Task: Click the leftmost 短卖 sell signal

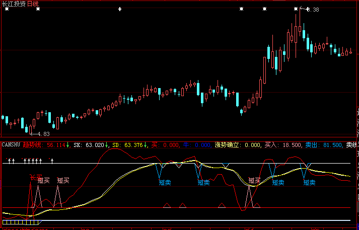Action: click(165, 182)
